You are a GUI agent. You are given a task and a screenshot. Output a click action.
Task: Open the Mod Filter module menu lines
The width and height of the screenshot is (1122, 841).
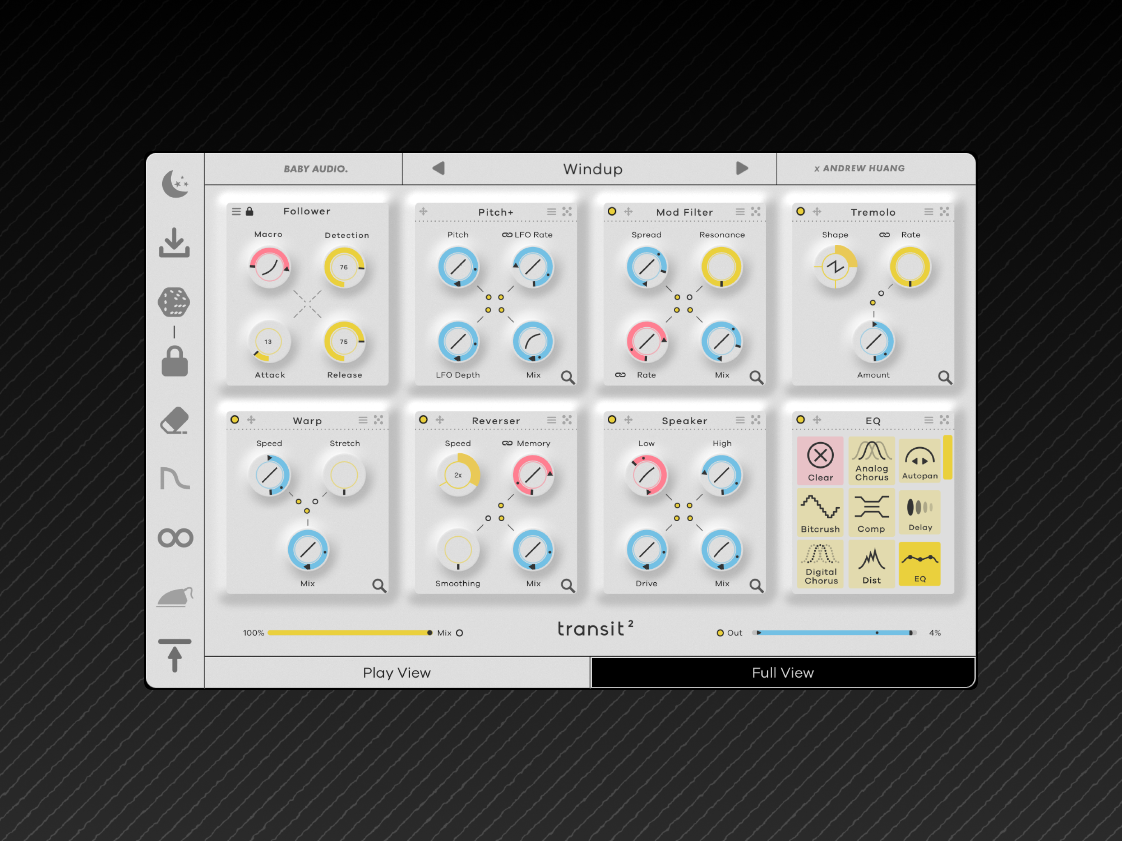coord(740,211)
